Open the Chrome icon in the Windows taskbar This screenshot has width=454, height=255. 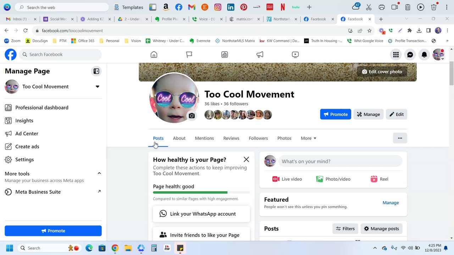[x=115, y=248]
